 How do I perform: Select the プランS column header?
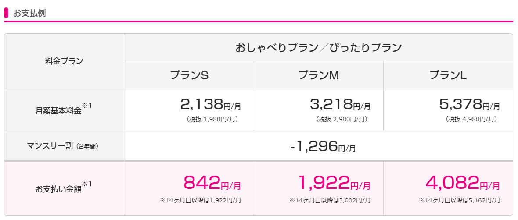[x=189, y=75]
